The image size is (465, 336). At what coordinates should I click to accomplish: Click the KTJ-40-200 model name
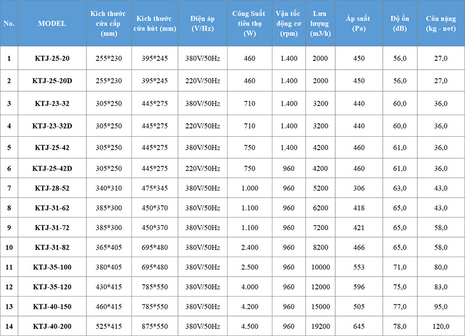click(x=52, y=326)
